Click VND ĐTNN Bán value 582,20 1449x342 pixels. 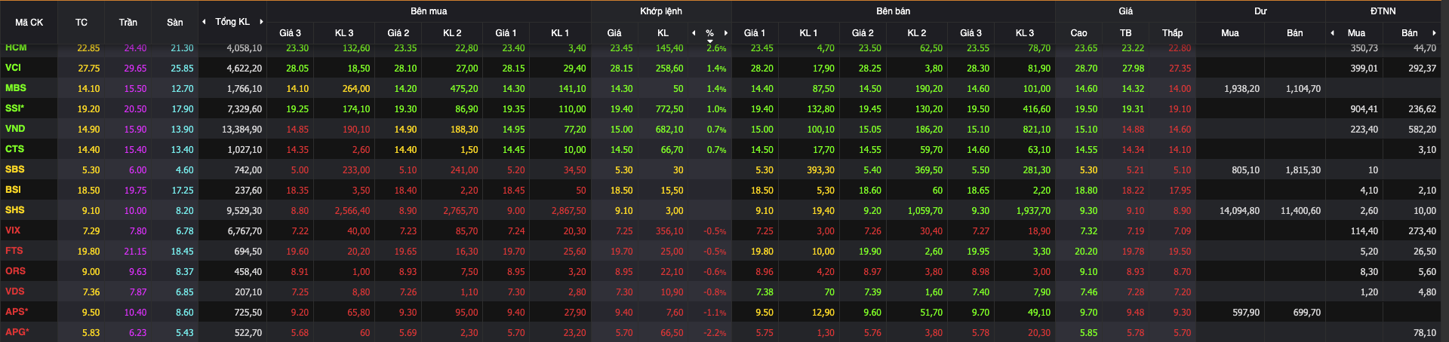click(x=1423, y=130)
